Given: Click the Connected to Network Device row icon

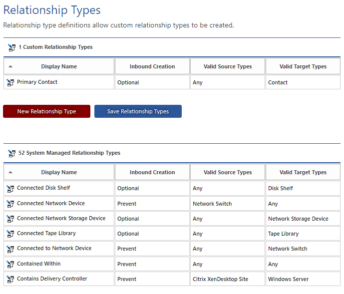Looking at the screenshot, I should 10,249.
